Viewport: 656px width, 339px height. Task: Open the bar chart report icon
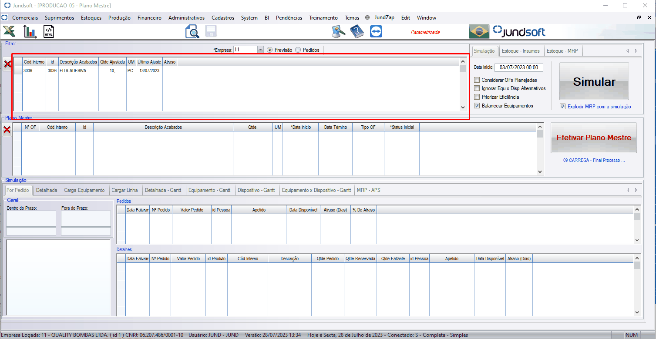(x=30, y=31)
